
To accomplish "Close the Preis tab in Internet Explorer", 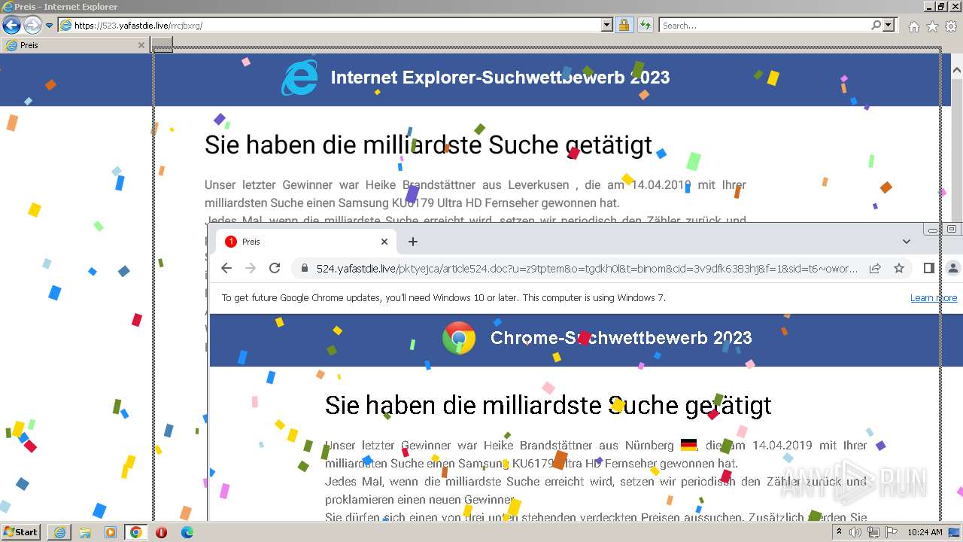I will 141,45.
